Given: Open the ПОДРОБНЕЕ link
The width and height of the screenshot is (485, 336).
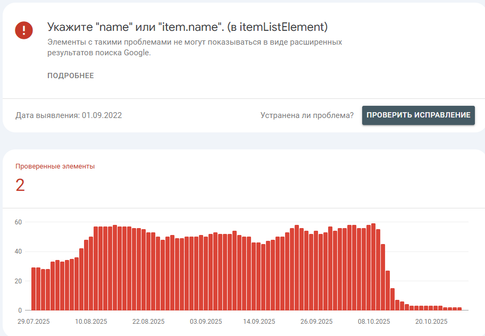Looking at the screenshot, I should (x=70, y=75).
